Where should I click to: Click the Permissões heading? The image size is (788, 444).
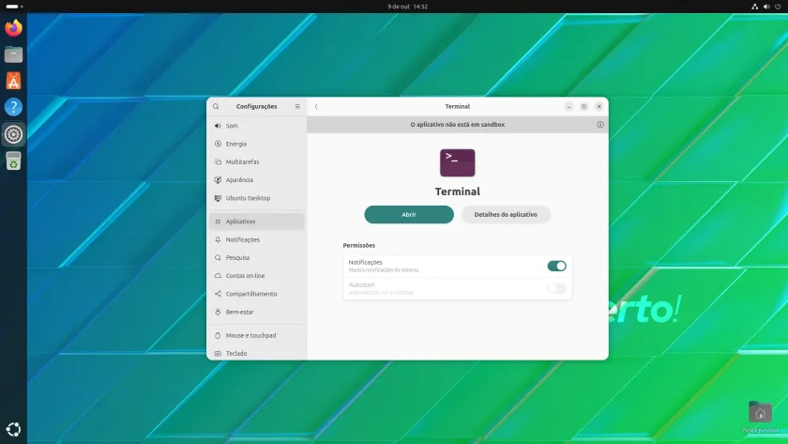(358, 245)
